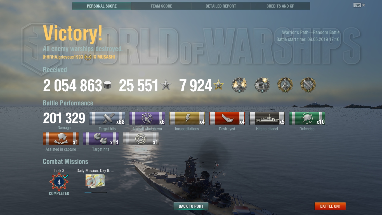Open the completed Task 3 mission badge
This screenshot has width=382, height=215.
pos(59,182)
